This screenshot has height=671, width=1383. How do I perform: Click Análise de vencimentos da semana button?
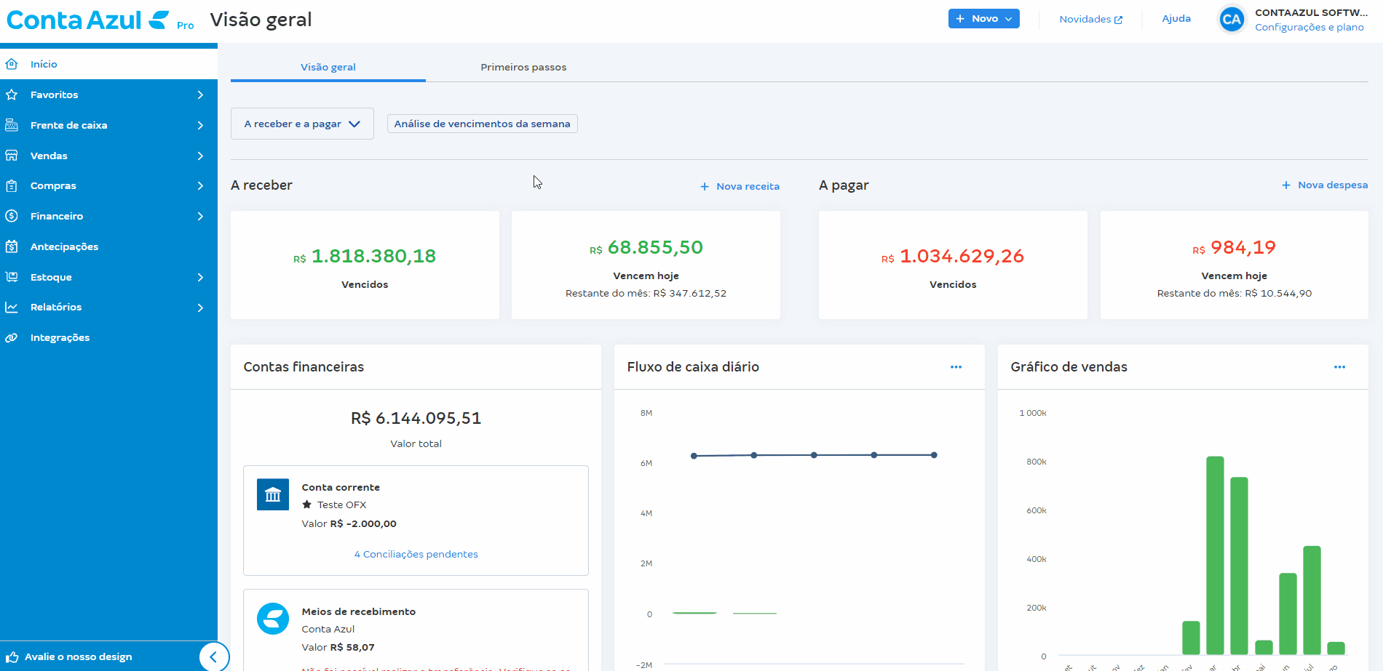(x=483, y=124)
